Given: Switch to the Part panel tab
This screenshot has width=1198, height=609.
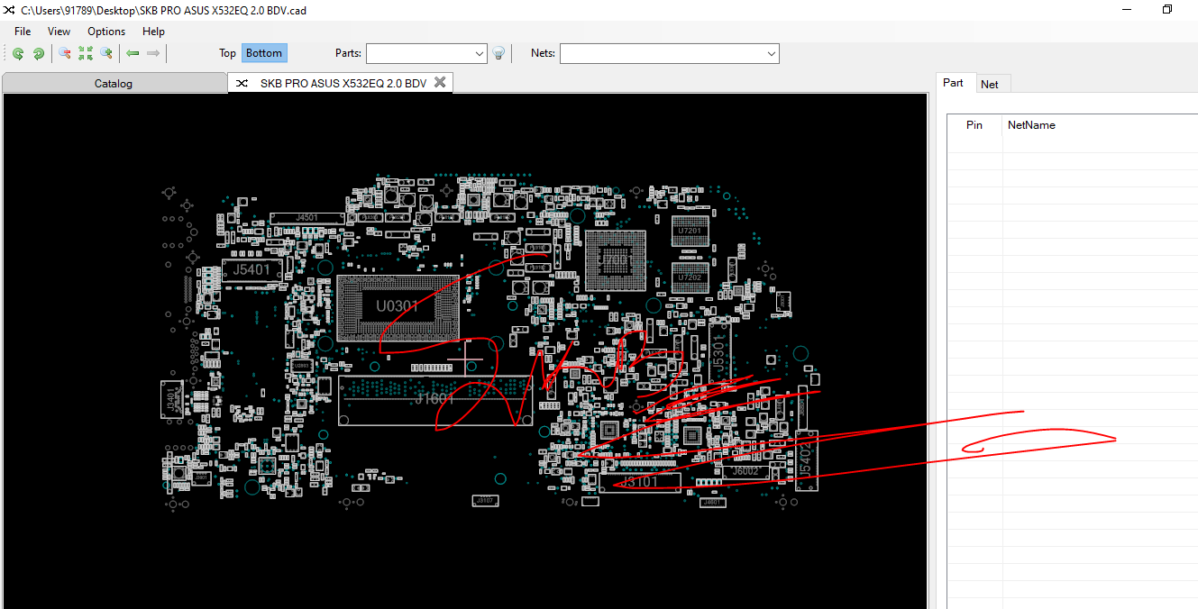Looking at the screenshot, I should [x=954, y=83].
